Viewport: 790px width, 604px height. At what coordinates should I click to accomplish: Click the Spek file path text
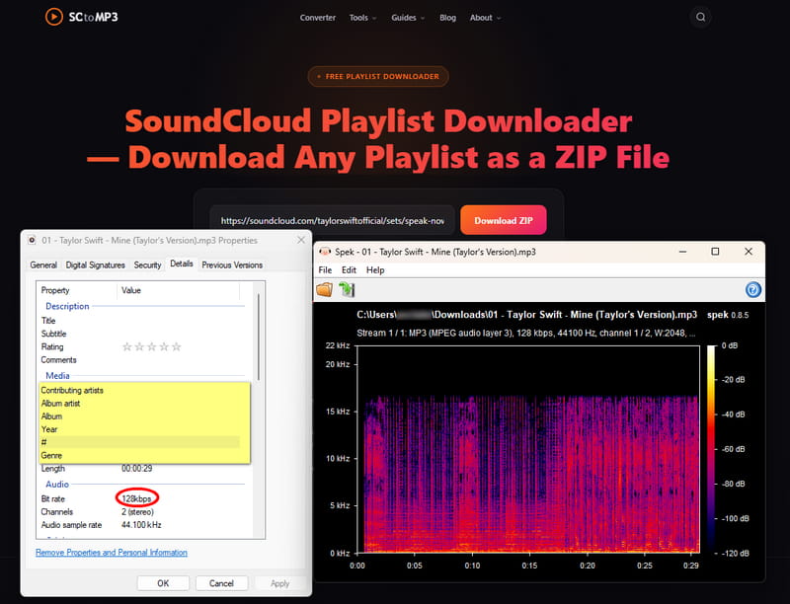tap(527, 315)
